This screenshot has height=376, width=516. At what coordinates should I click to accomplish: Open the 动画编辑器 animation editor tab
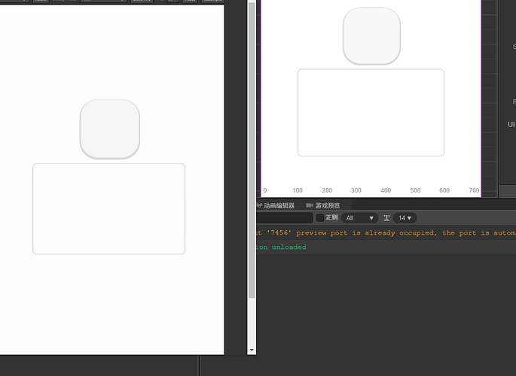click(x=276, y=205)
